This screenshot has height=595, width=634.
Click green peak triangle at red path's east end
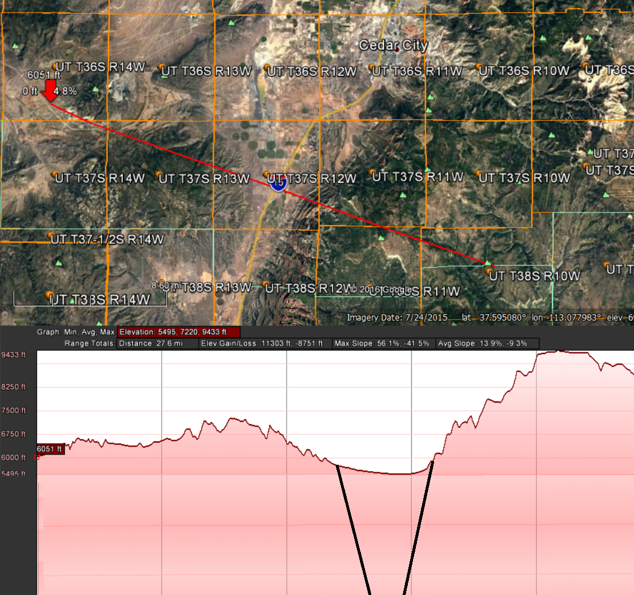(x=487, y=263)
